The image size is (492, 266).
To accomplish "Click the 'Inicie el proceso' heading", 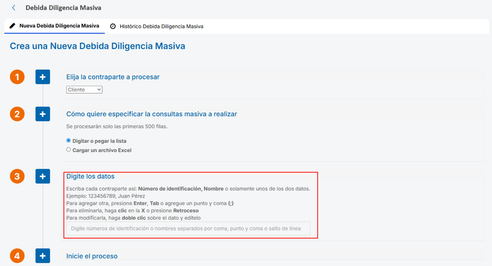I will [x=92, y=256].
